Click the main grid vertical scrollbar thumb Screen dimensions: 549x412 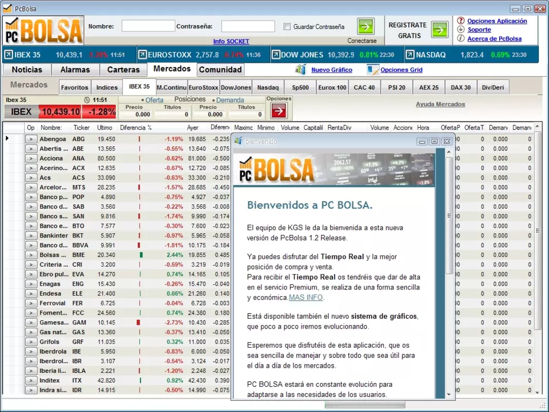pos(538,230)
